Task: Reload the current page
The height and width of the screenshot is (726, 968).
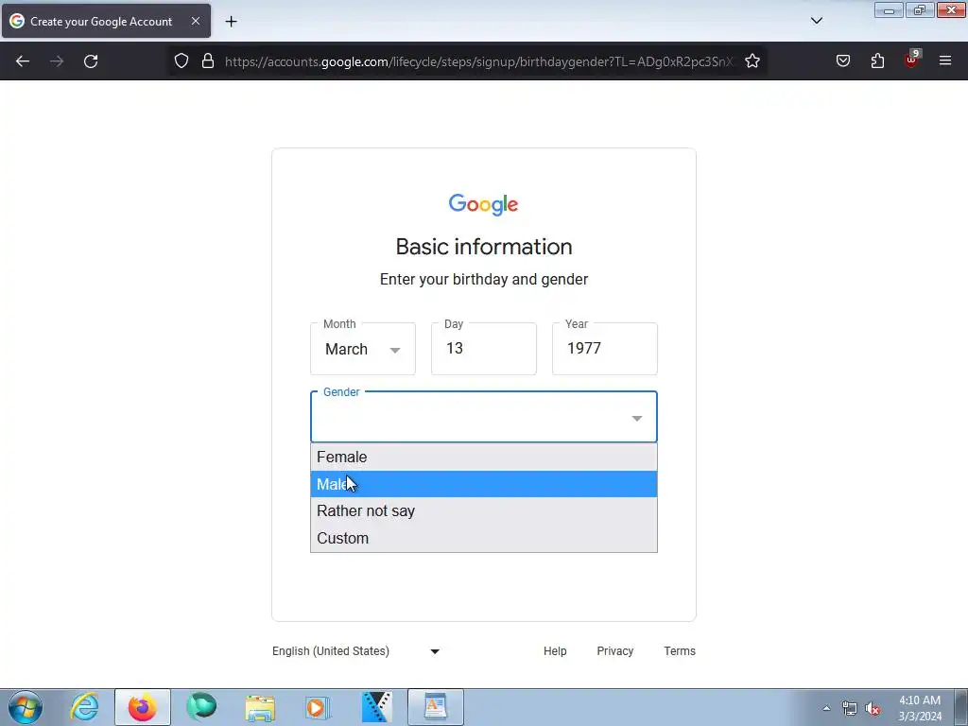Action: point(91,61)
